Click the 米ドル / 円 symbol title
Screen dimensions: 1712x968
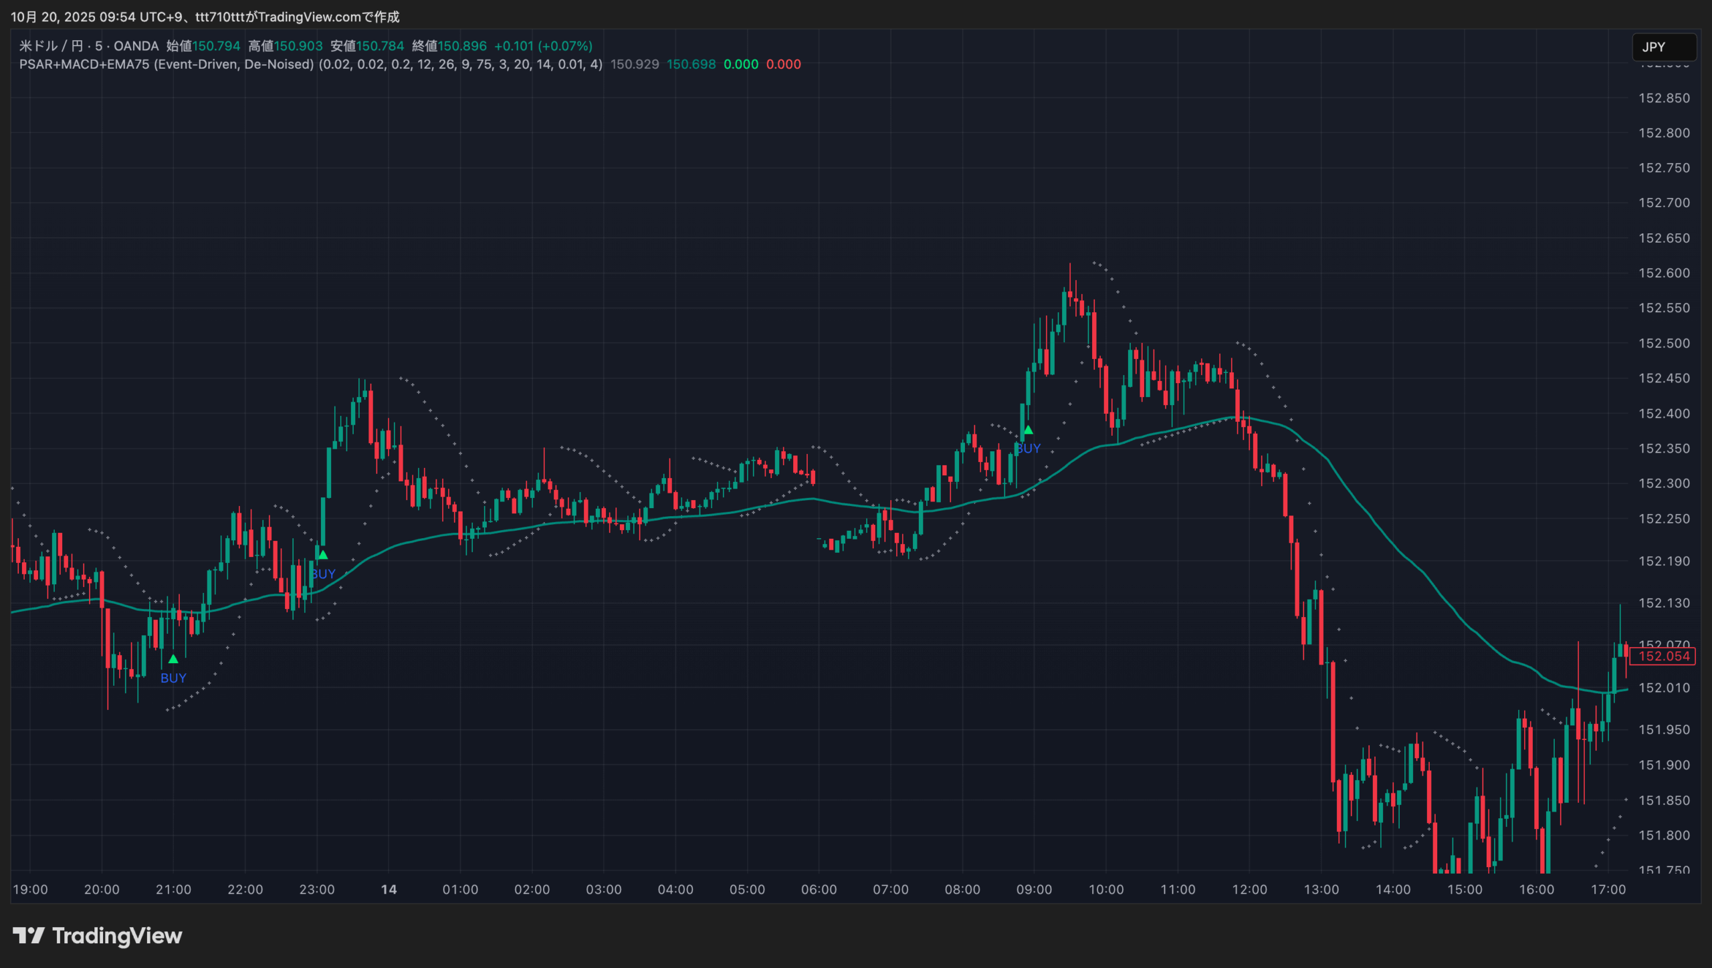click(x=51, y=46)
